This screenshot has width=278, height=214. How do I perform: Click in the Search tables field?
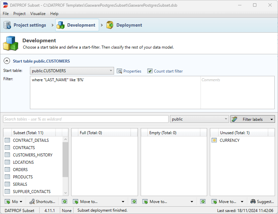pos(86,119)
